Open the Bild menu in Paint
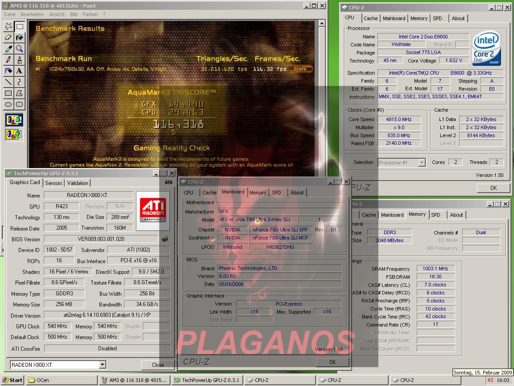The height and width of the screenshot is (386, 514). pyautogui.click(x=74, y=14)
